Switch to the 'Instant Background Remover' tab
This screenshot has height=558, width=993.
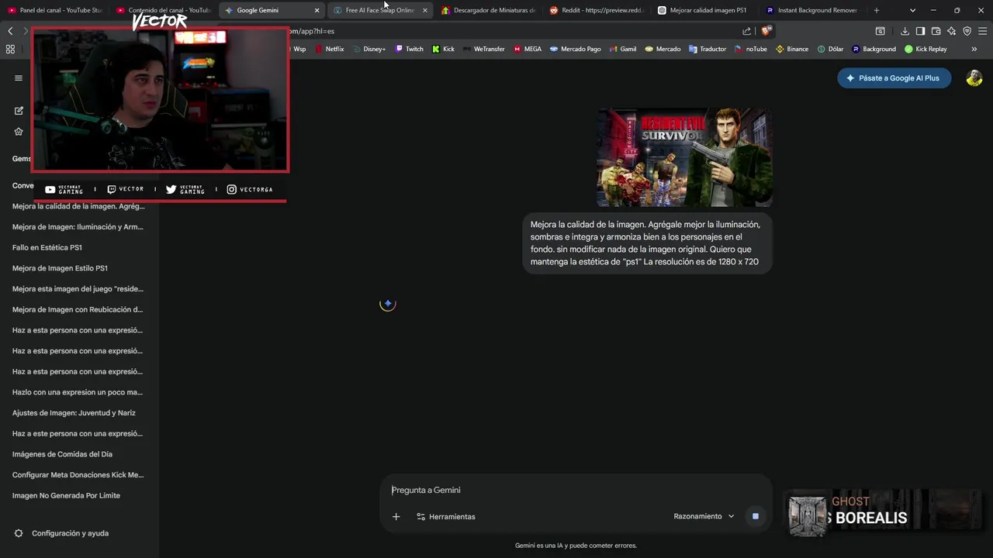pos(812,10)
